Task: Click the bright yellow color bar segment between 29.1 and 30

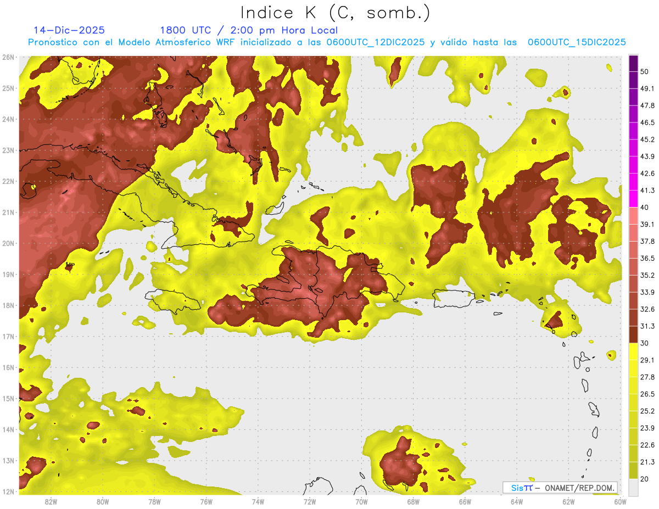Action: point(633,351)
